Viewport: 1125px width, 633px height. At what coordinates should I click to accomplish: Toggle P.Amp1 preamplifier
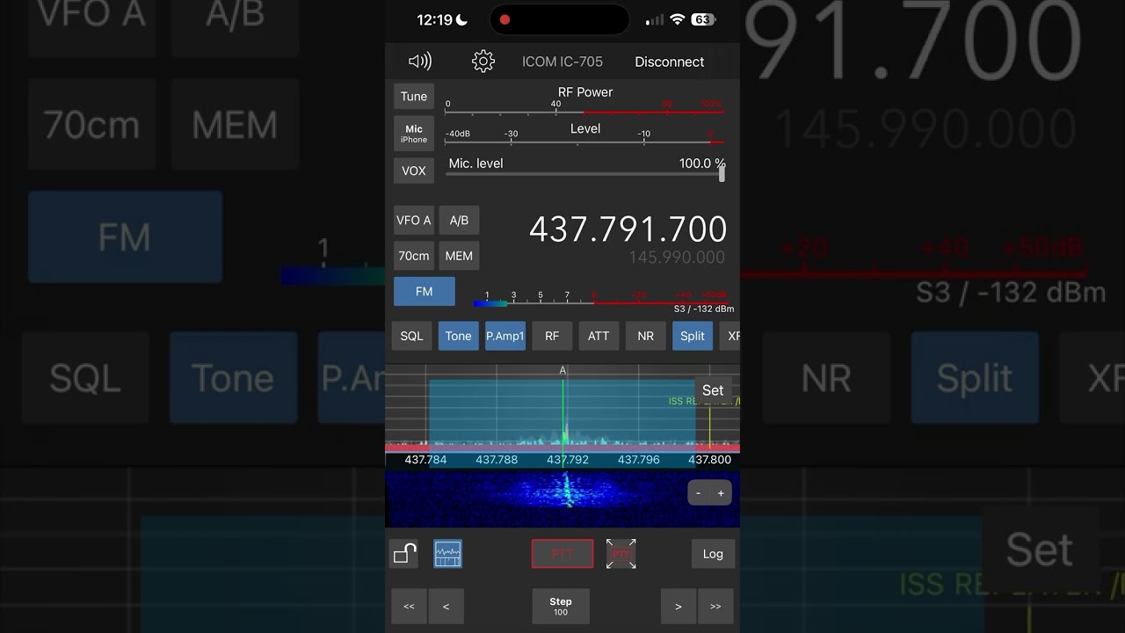505,336
